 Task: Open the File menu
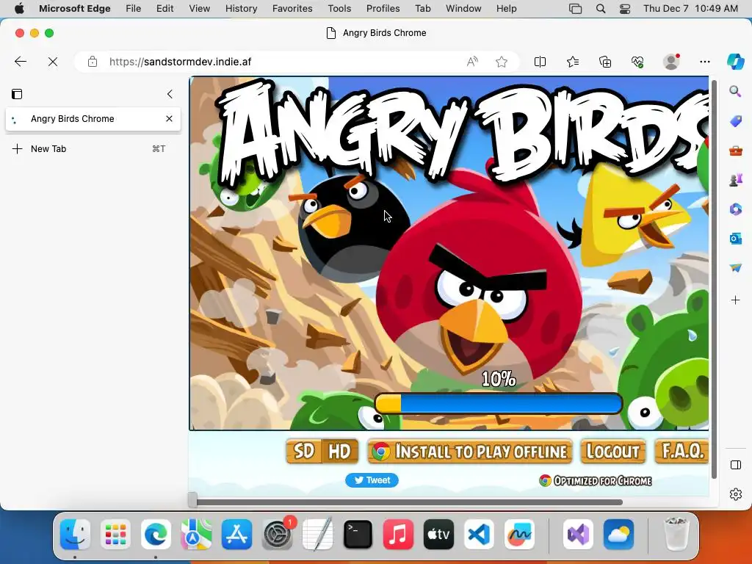point(134,8)
